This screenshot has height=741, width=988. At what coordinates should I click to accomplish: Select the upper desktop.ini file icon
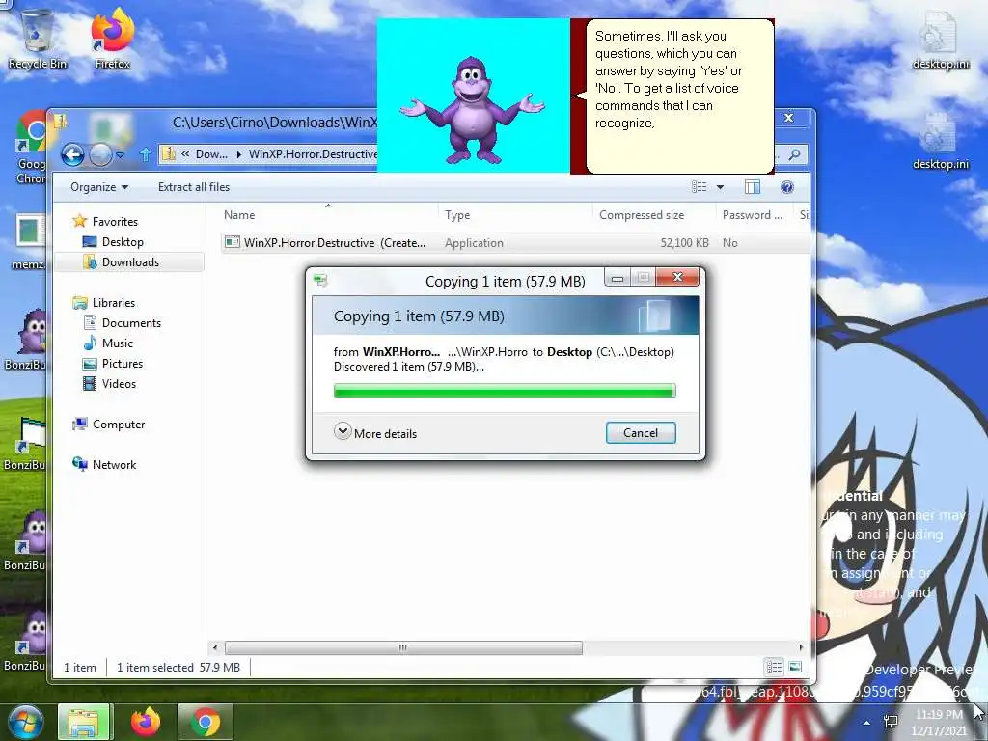(x=940, y=39)
